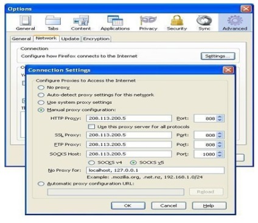258x223 pixels.
Task: Select Use system proxy settings
Action: tap(41, 102)
